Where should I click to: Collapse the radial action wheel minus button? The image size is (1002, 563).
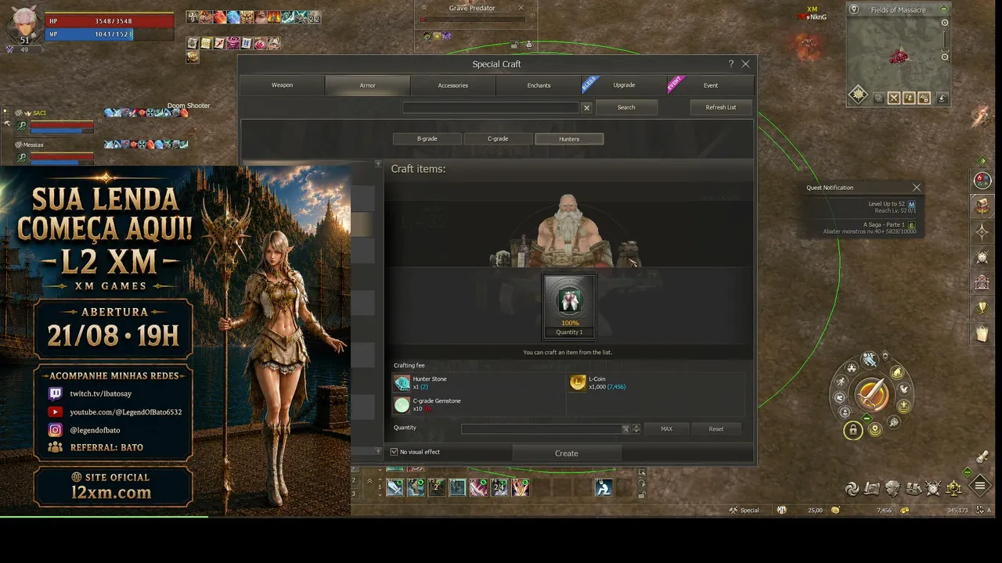[x=867, y=419]
